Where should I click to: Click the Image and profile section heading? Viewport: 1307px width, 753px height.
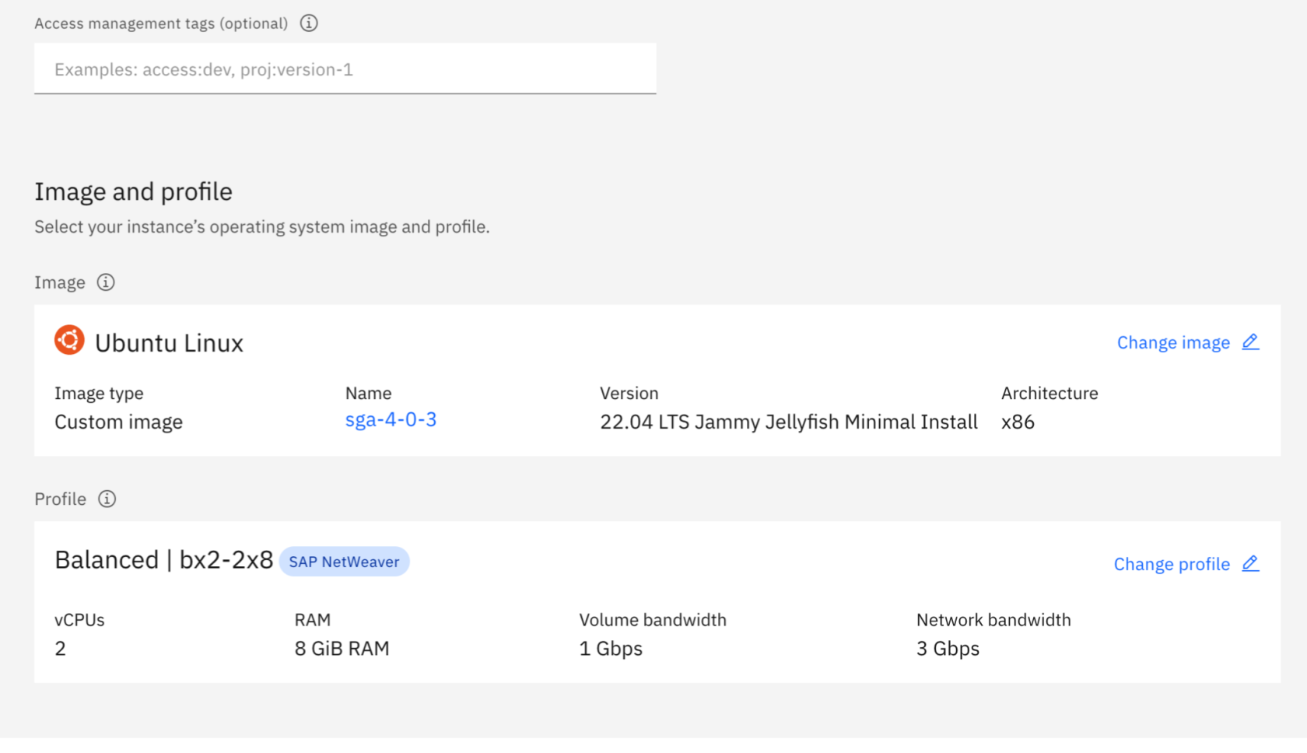click(133, 192)
